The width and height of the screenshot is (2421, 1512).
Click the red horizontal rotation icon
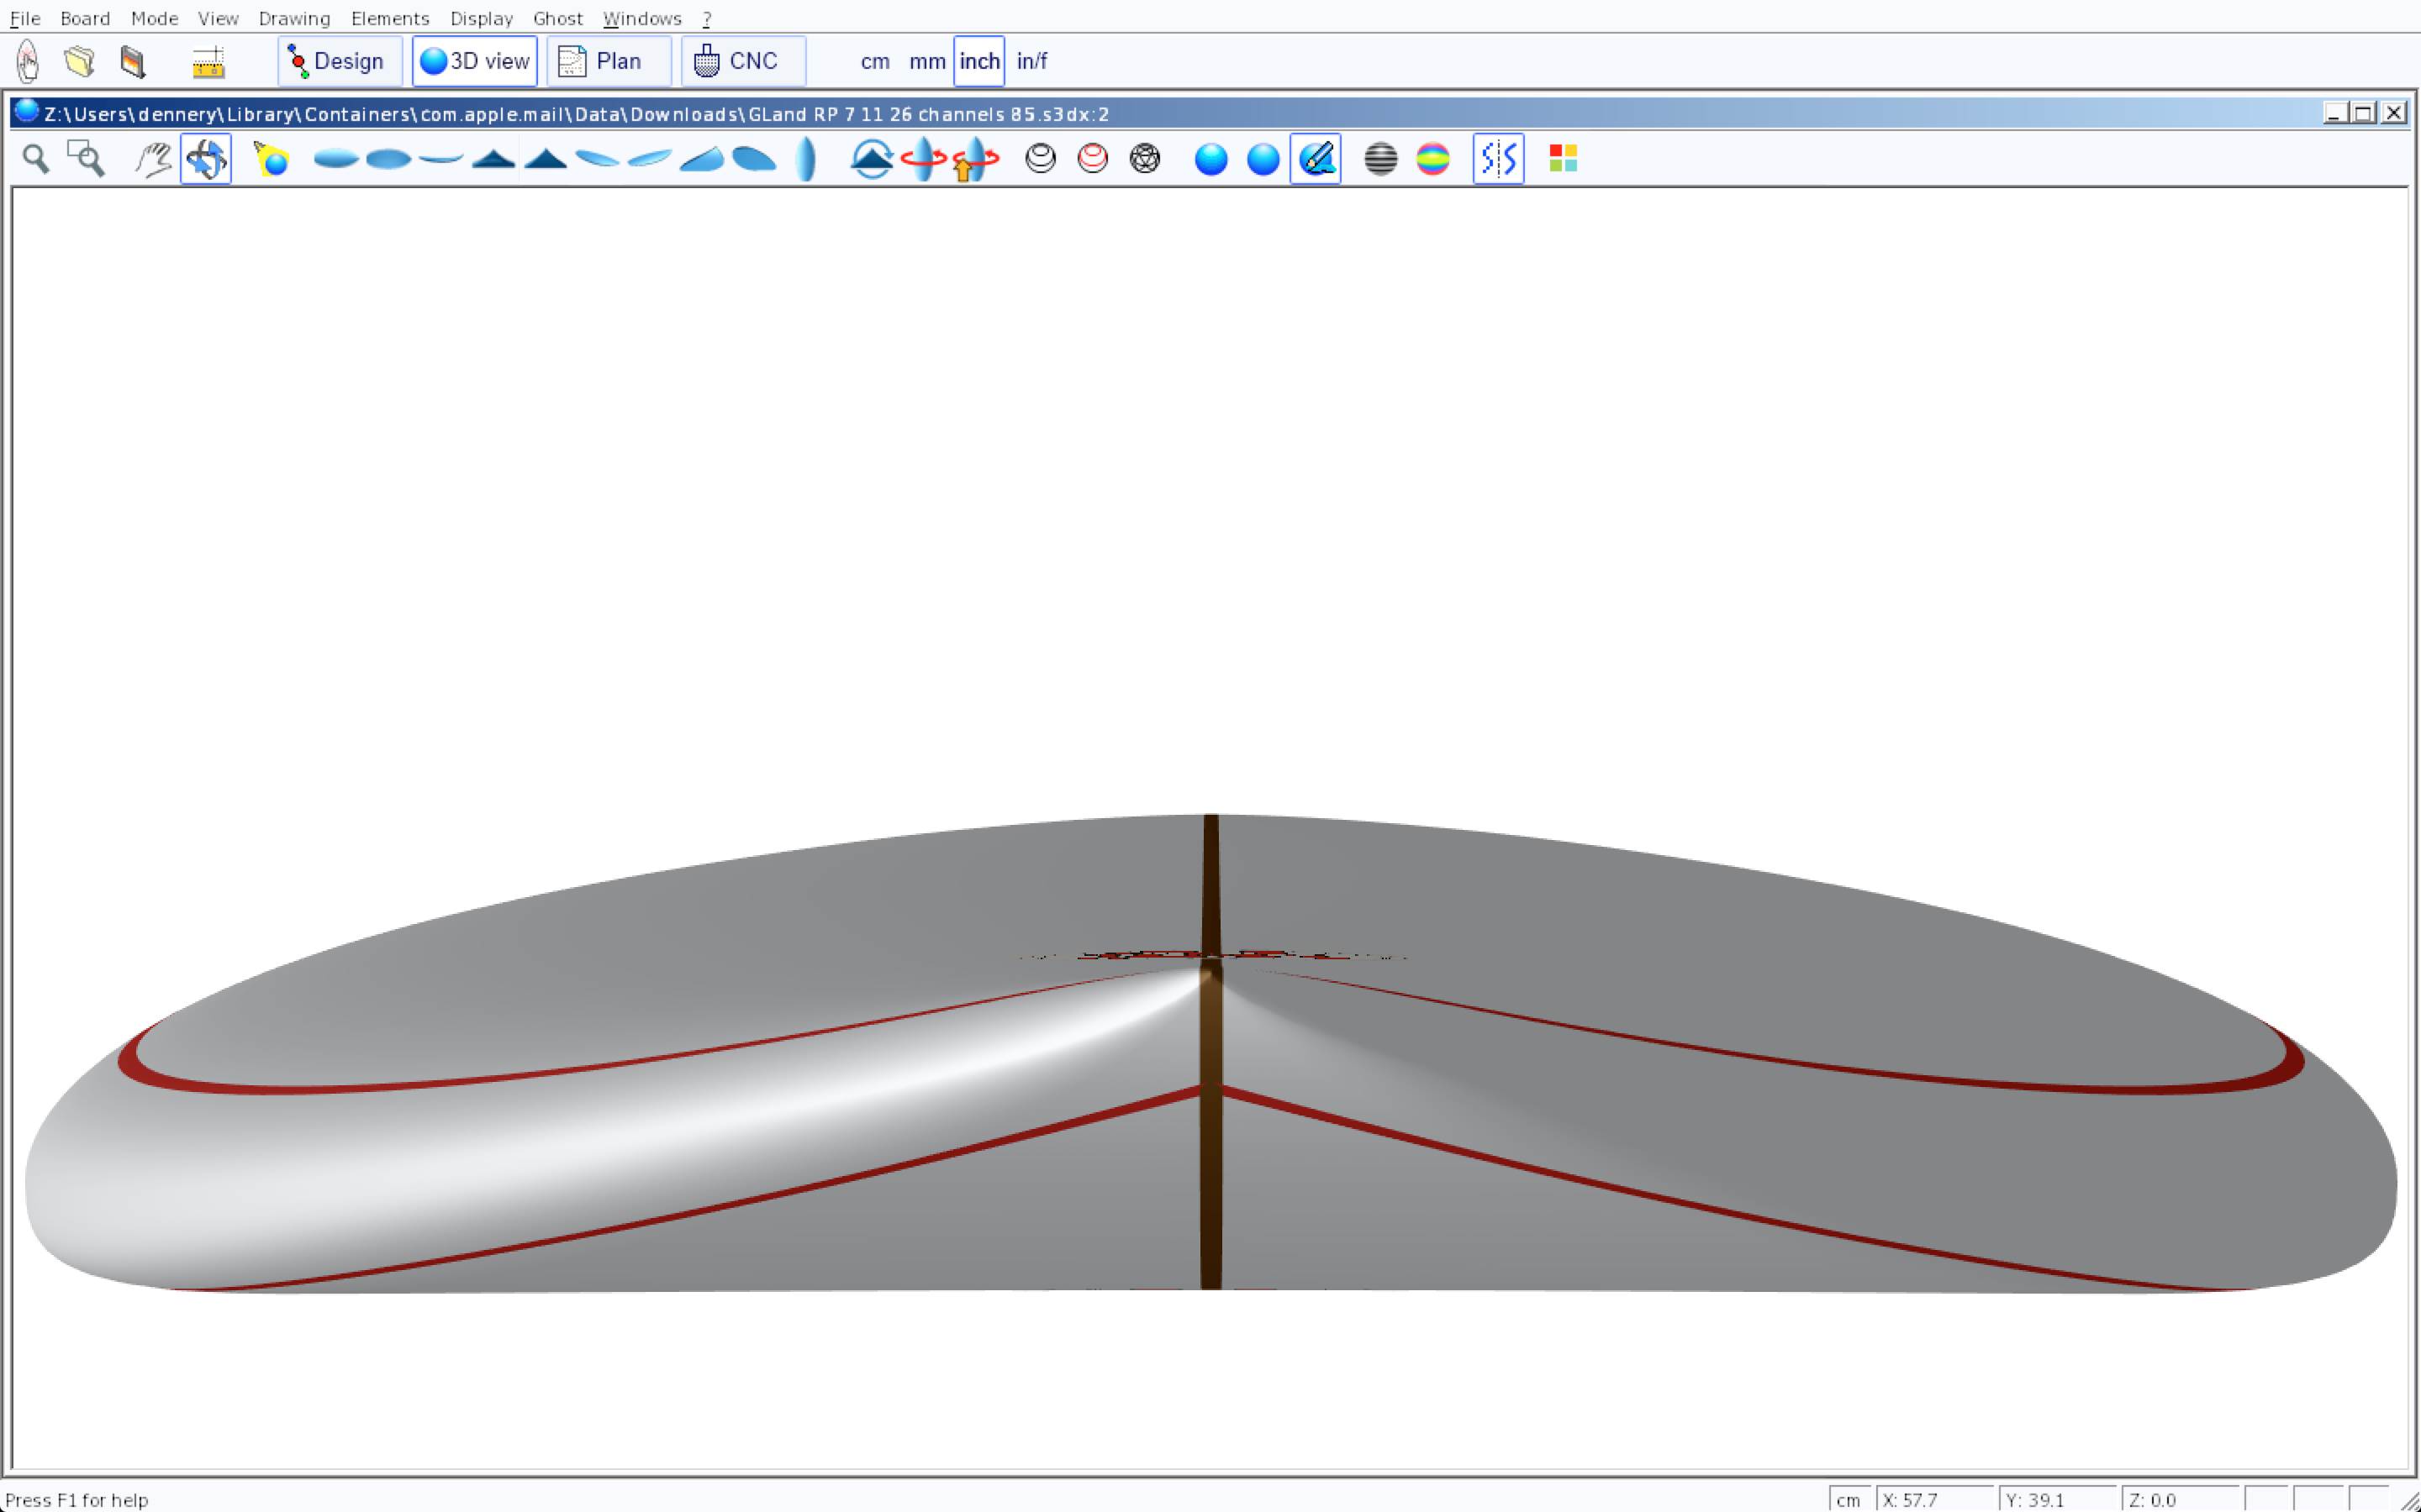(922, 159)
